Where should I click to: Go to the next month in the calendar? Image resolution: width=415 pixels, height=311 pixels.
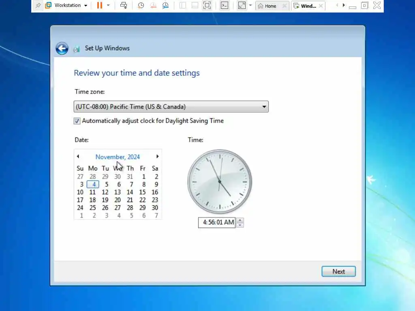[158, 156]
